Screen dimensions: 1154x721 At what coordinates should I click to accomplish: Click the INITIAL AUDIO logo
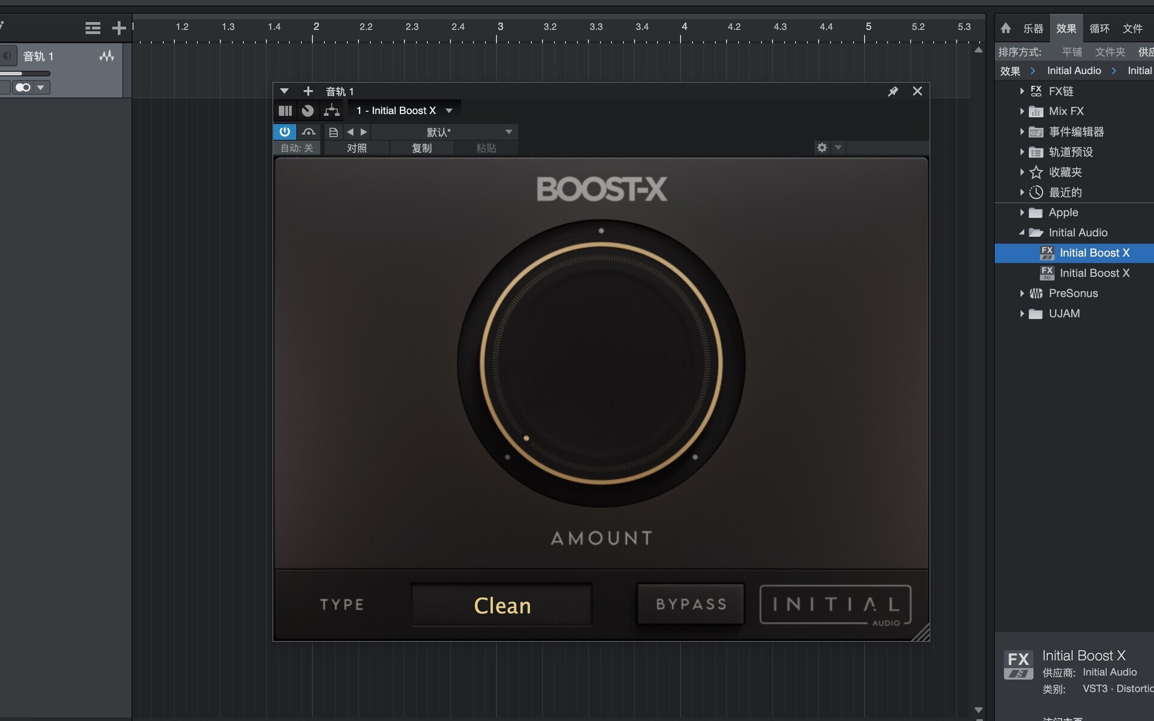tap(836, 606)
